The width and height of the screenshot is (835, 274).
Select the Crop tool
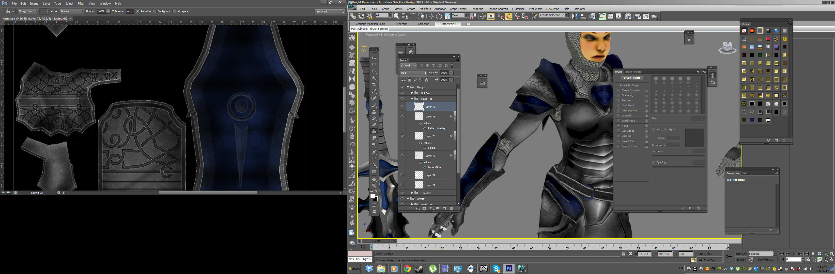pos(374,85)
